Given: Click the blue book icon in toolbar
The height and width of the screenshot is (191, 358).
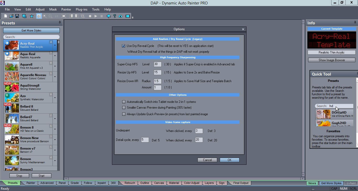Looking at the screenshot, I should [109, 16].
